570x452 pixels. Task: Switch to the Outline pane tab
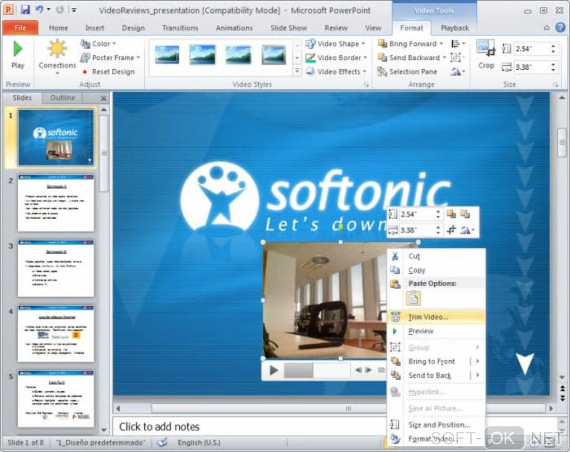[x=63, y=98]
